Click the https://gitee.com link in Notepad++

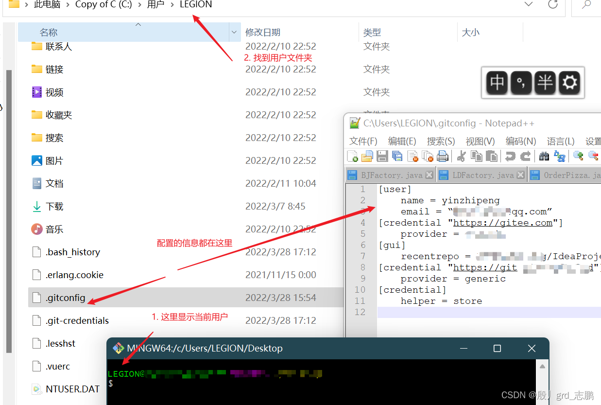click(503, 223)
